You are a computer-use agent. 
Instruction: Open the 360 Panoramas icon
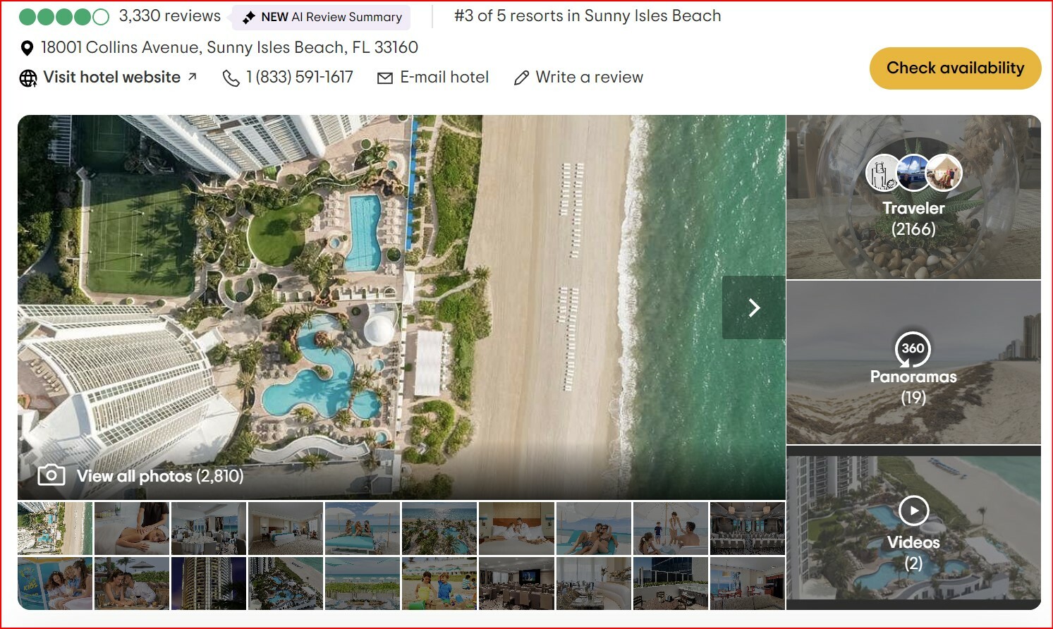913,348
